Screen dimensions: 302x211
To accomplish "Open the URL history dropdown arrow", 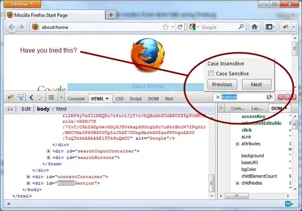I will (173, 27).
